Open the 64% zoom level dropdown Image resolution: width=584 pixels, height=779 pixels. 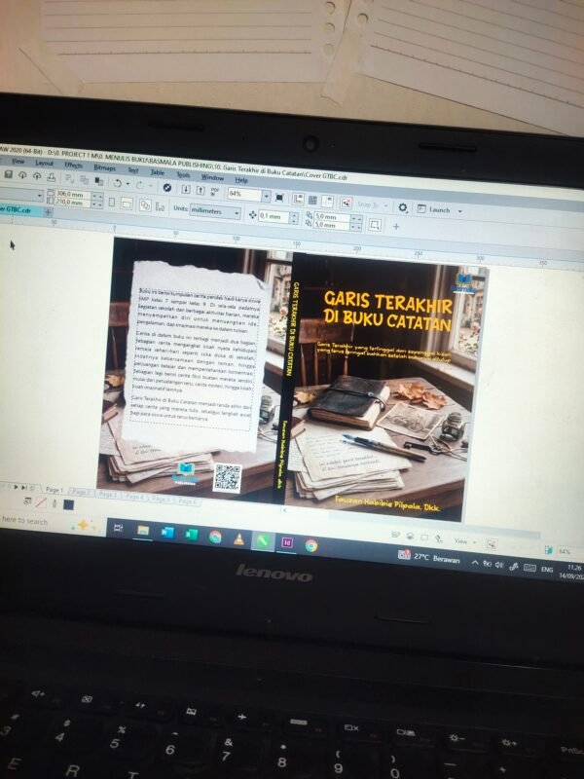click(x=266, y=197)
